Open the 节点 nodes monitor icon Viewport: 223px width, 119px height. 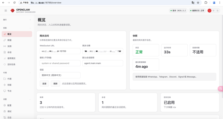tap(5, 91)
